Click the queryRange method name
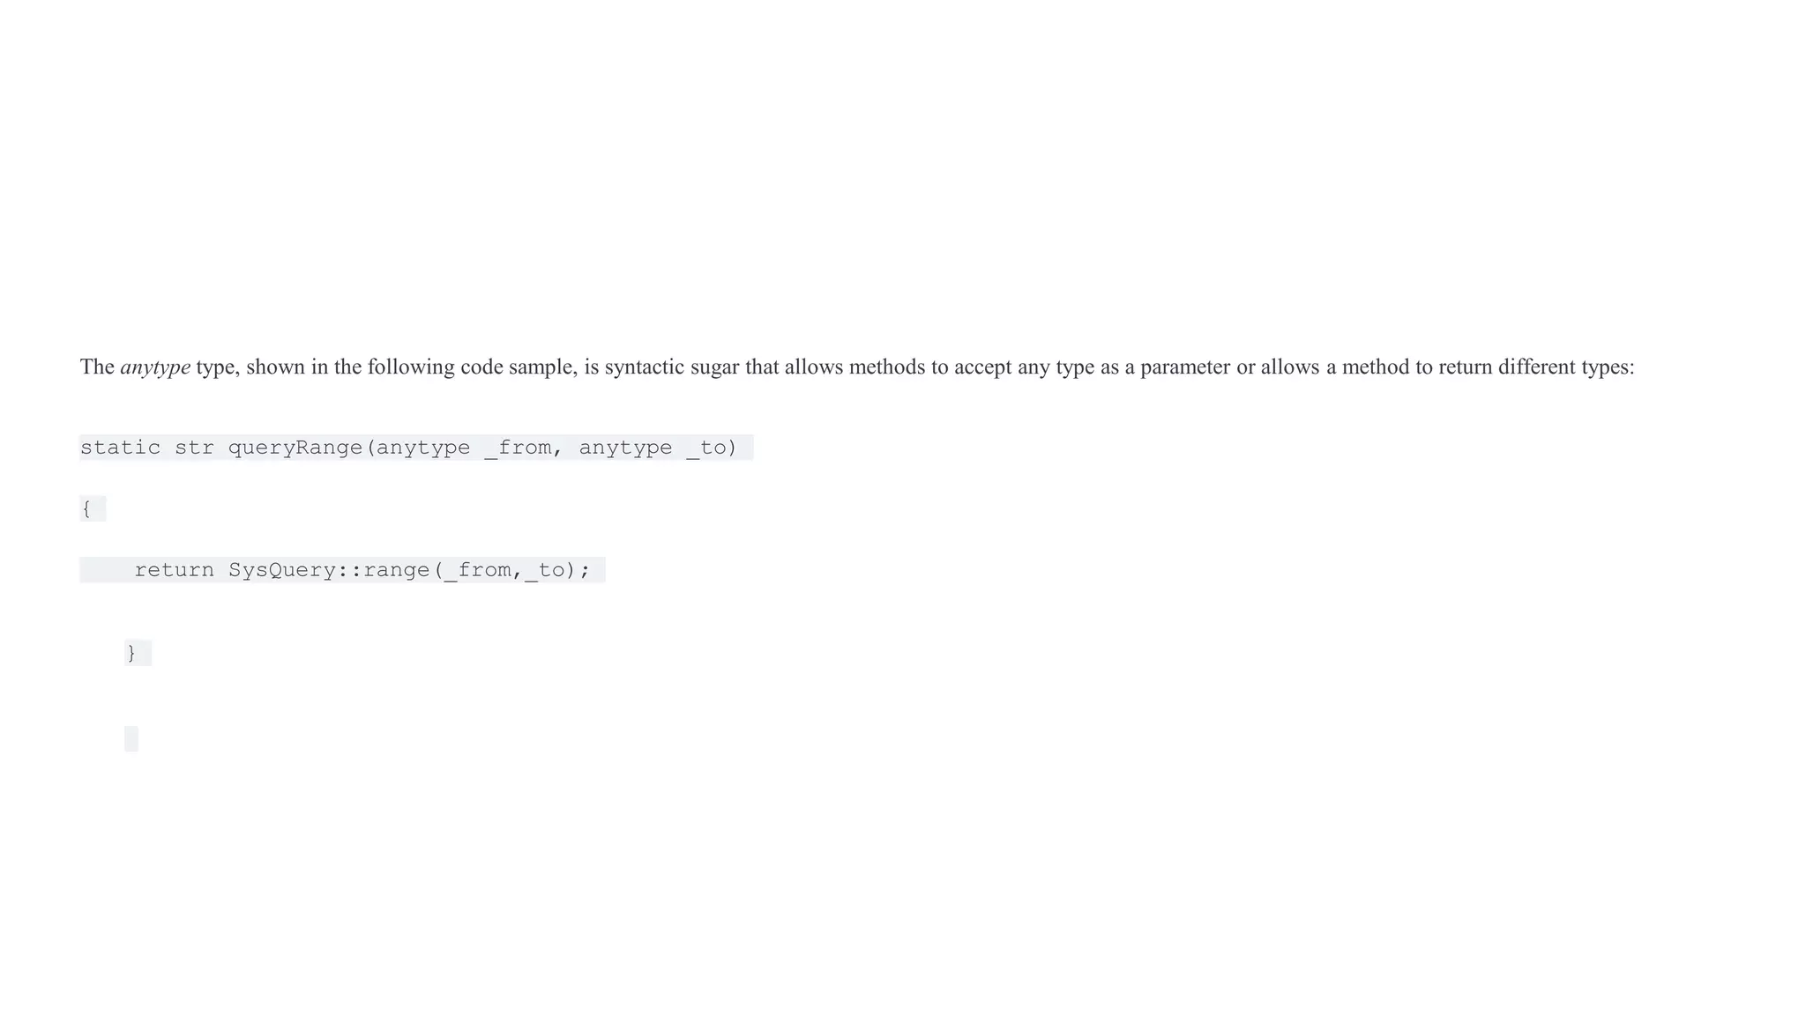Image resolution: width=1806 pixels, height=1015 pixels. click(296, 448)
